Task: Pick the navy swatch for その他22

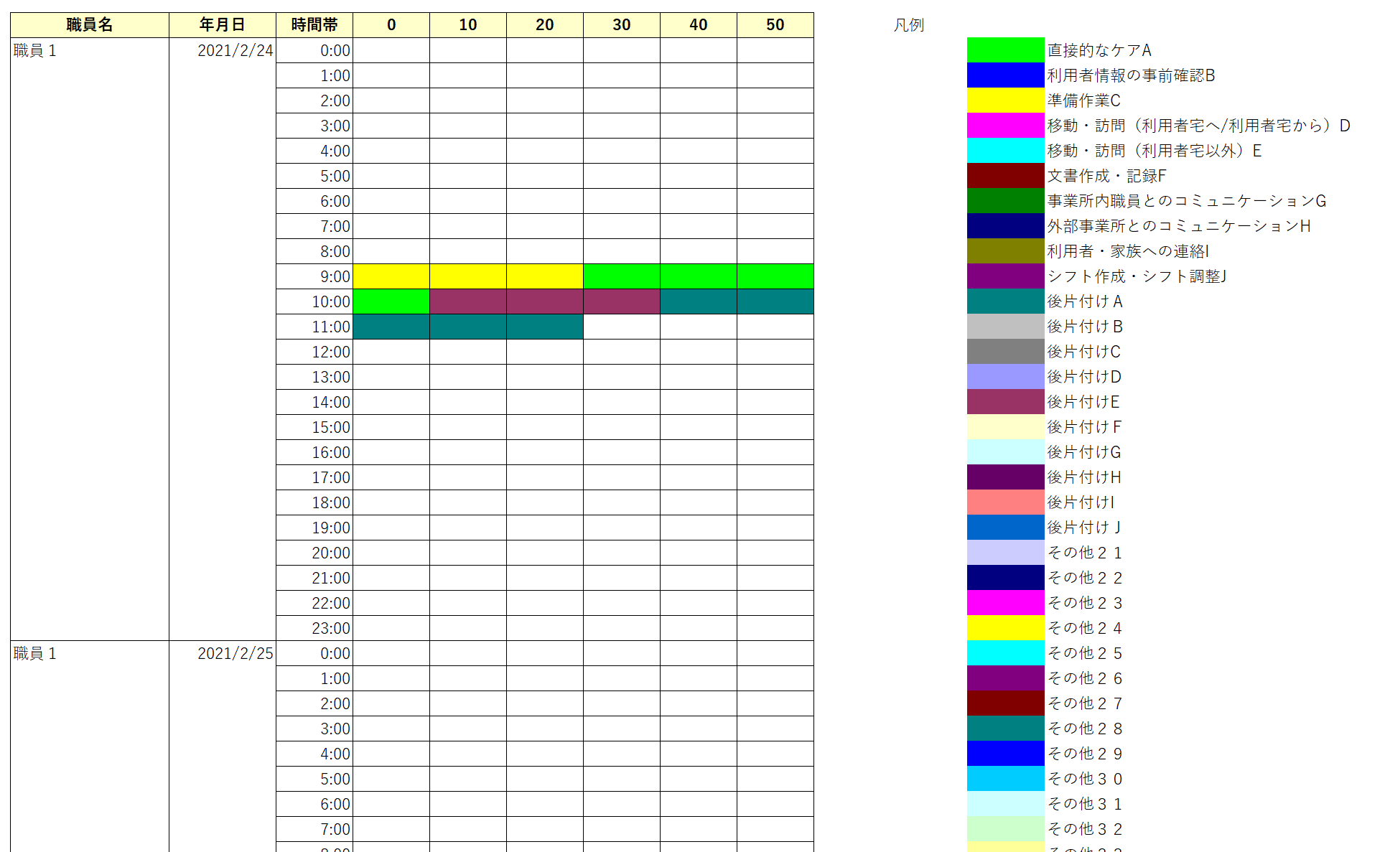Action: tap(1005, 578)
